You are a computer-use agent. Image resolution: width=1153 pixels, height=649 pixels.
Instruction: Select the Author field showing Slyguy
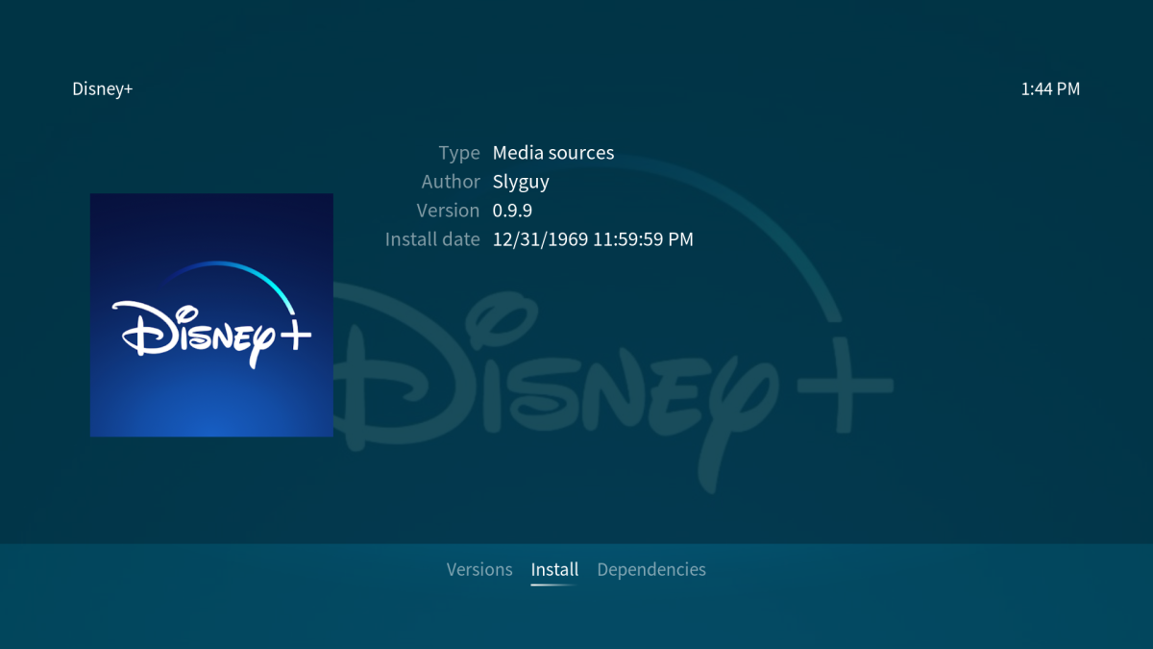(521, 181)
